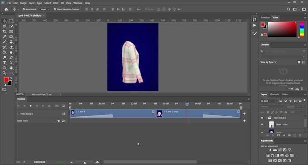Open the Window menu

tap(78, 3)
